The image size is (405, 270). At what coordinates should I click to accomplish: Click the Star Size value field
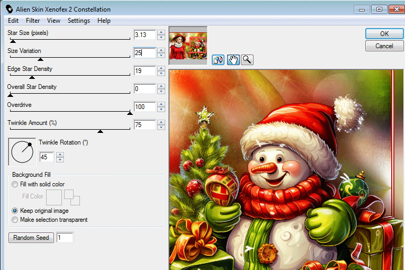145,35
